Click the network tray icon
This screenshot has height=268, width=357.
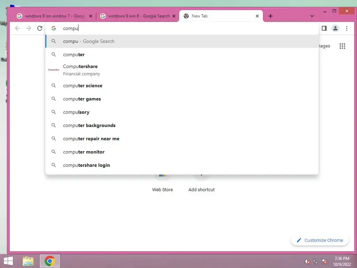coord(316,261)
